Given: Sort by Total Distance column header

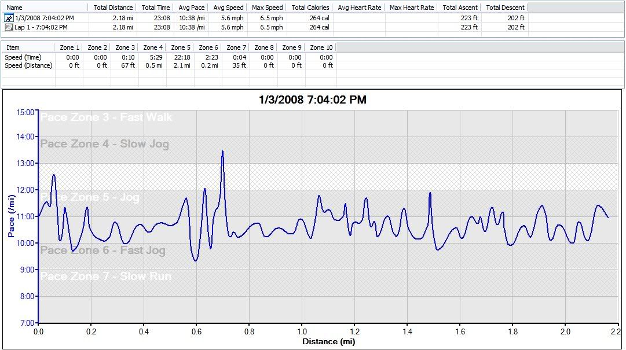Looking at the screenshot, I should point(112,8).
